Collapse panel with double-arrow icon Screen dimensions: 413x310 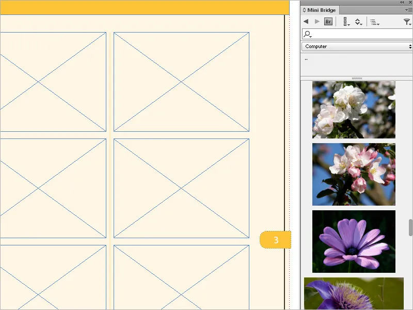pos(402,2)
